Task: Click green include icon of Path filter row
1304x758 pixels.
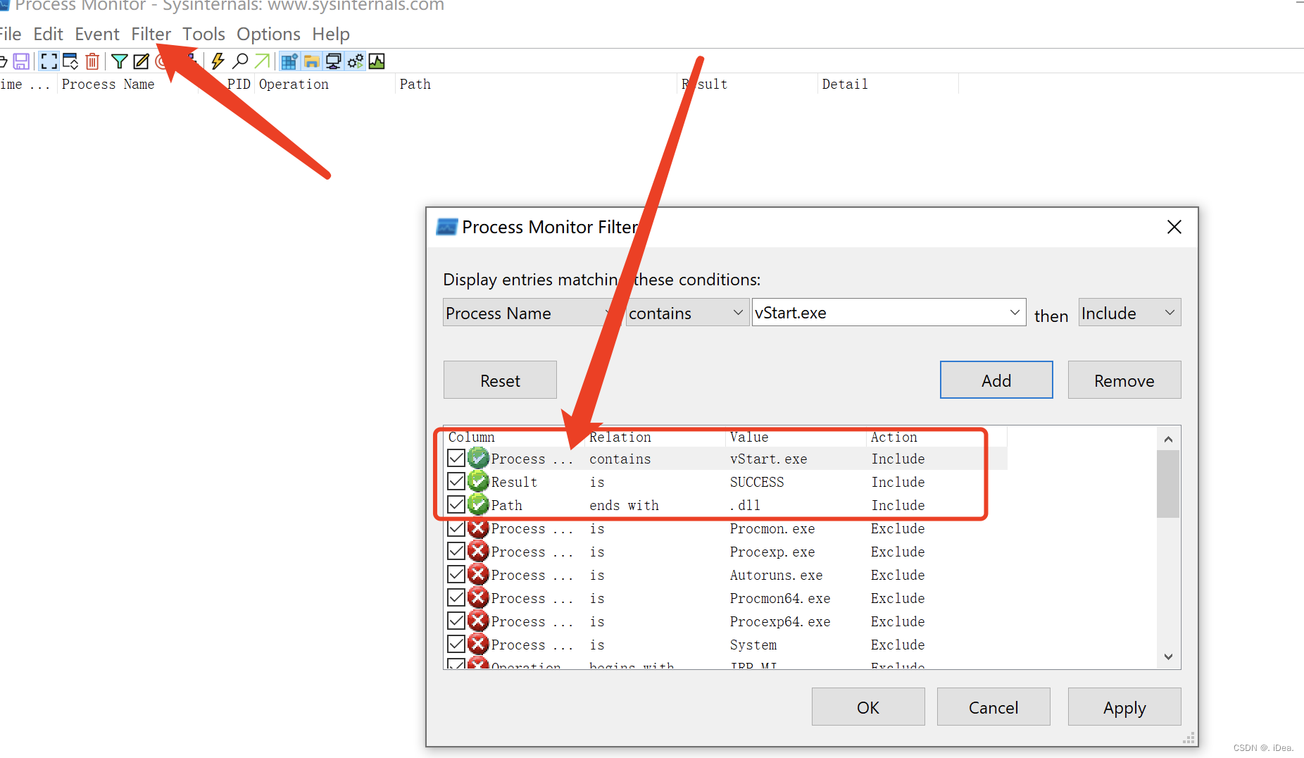Action: (x=478, y=504)
